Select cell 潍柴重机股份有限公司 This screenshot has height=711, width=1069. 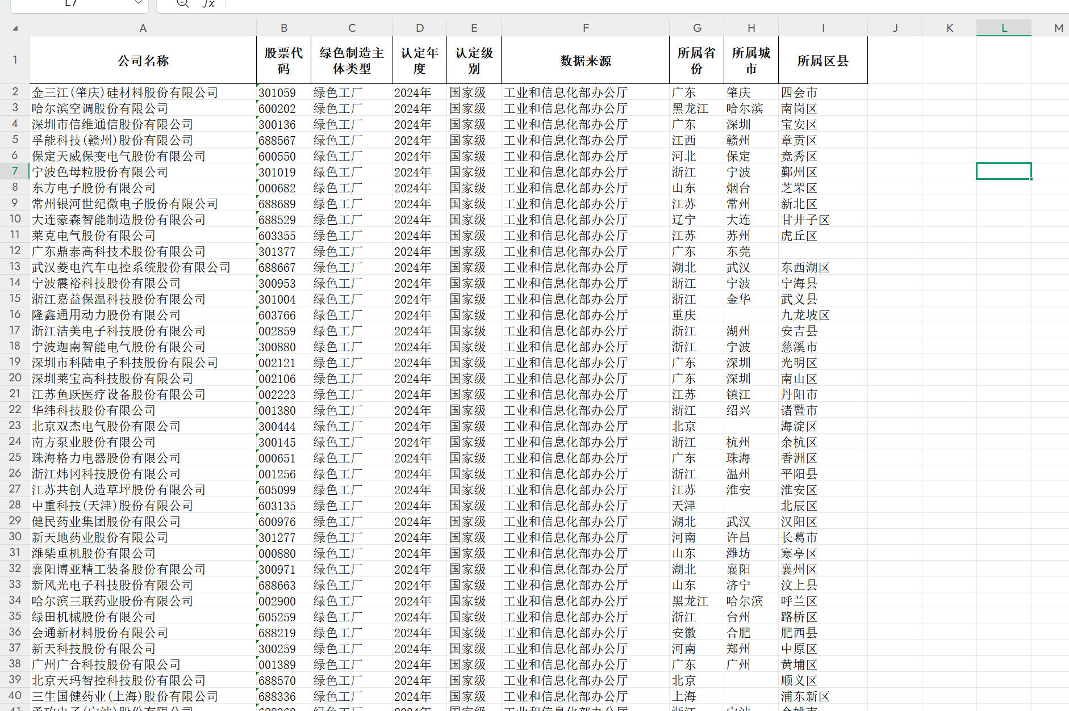pyautogui.click(x=143, y=553)
